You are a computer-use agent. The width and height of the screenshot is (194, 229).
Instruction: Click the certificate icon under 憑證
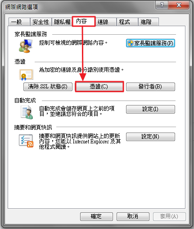(x=26, y=75)
